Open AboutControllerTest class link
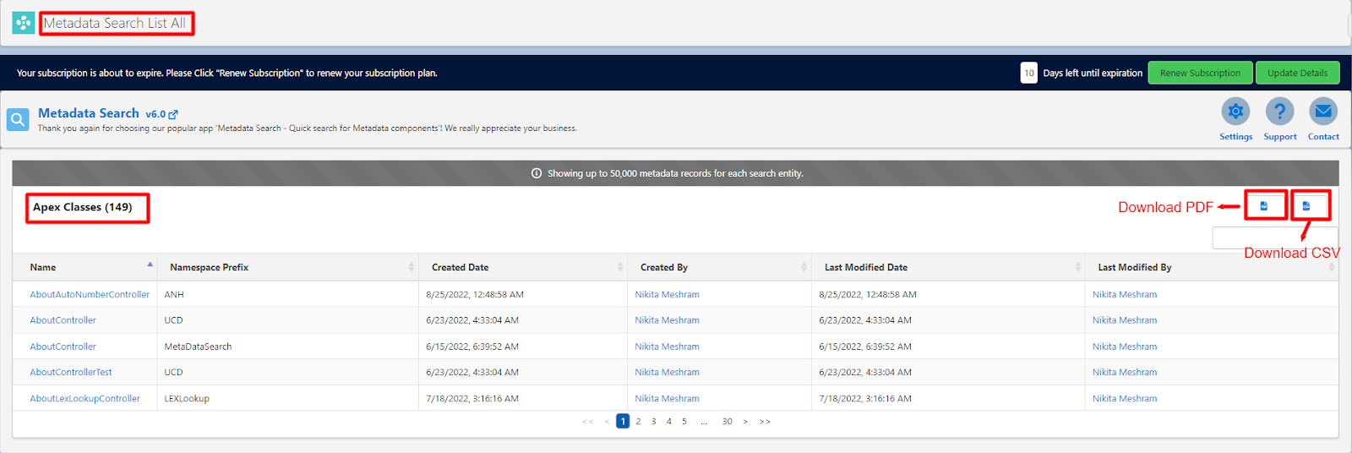Image resolution: width=1352 pixels, height=453 pixels. click(71, 372)
